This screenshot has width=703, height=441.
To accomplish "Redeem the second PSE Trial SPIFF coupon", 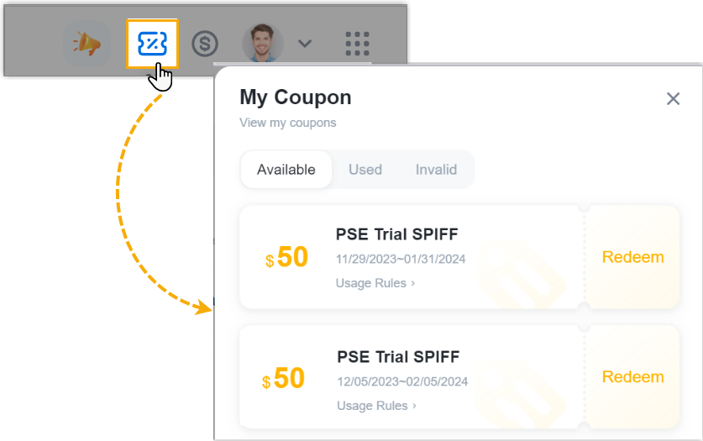I will click(632, 377).
